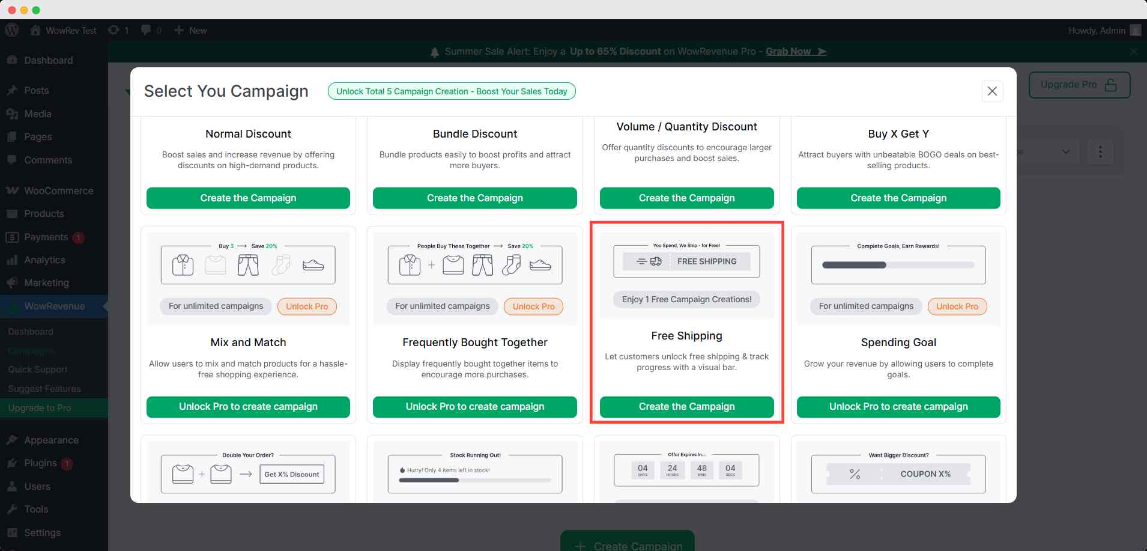Click Unlock Pro badge on Mix and Match

click(x=307, y=306)
